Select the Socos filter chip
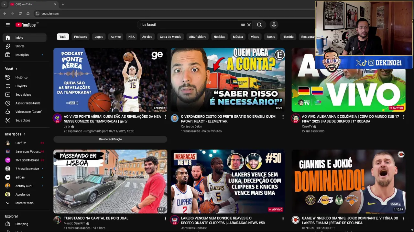The height and width of the screenshot is (232, 414). (x=271, y=37)
